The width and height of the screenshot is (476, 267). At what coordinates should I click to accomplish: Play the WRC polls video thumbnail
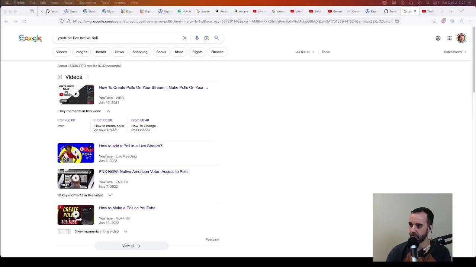[x=76, y=95]
